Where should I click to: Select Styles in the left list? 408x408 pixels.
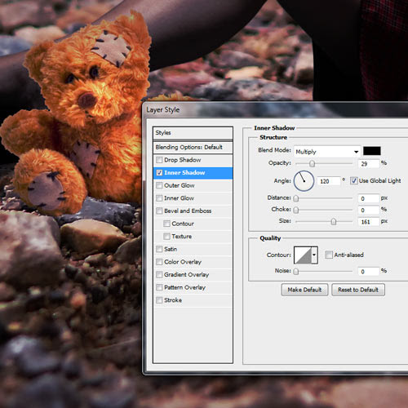(193, 133)
